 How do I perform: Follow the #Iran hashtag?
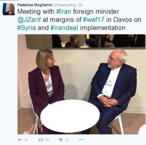(x=64, y=12)
